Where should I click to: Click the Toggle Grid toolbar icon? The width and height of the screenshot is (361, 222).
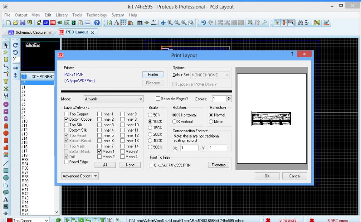click(x=124, y=23)
